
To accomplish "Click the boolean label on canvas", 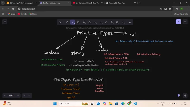I will coord(51,53).
